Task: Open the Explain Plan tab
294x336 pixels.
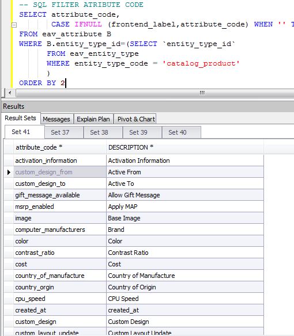Action: (x=93, y=119)
